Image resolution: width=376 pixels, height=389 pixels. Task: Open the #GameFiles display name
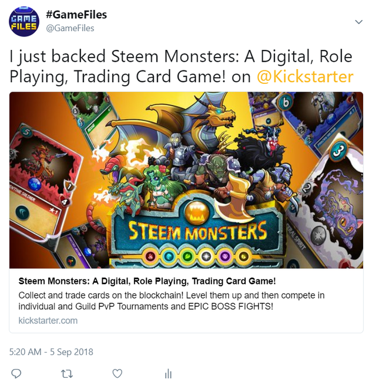76,15
